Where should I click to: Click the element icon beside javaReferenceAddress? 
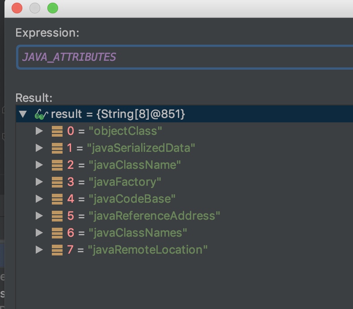(57, 216)
